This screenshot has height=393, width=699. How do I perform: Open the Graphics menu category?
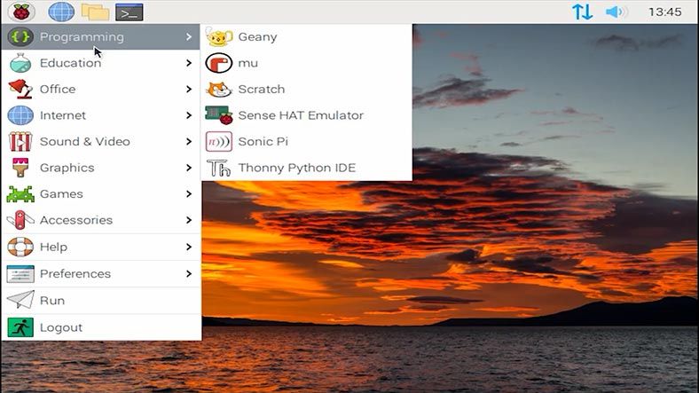(x=101, y=168)
